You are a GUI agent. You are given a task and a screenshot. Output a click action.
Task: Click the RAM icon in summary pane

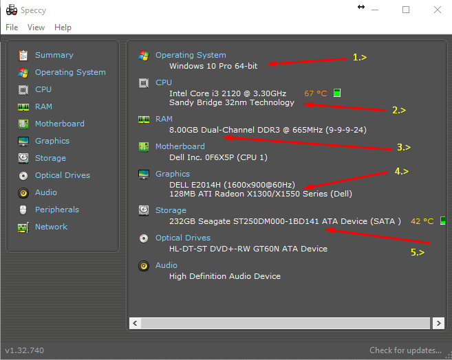click(144, 119)
